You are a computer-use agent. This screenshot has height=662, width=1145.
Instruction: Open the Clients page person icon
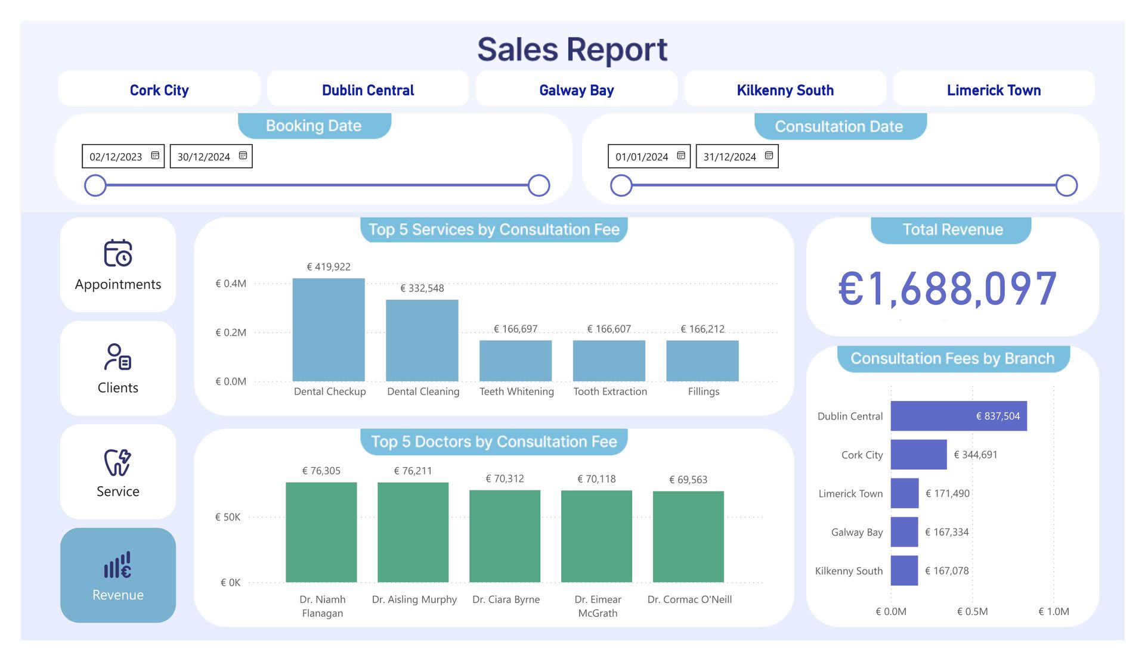tap(118, 357)
